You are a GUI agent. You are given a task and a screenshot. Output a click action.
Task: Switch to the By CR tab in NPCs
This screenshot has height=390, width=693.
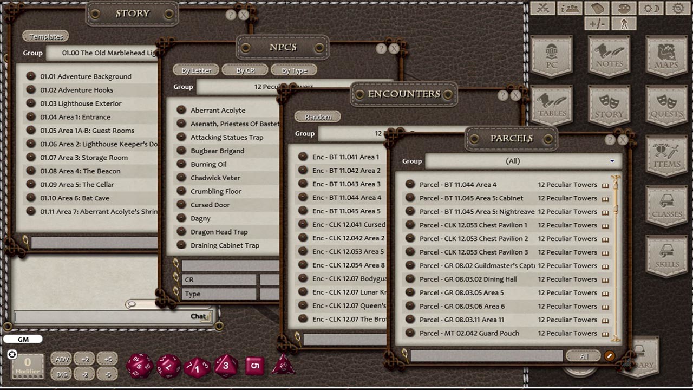tap(245, 70)
